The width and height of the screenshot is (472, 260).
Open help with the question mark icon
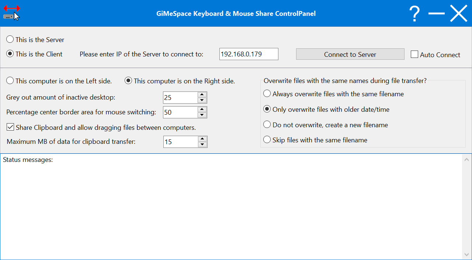click(415, 14)
